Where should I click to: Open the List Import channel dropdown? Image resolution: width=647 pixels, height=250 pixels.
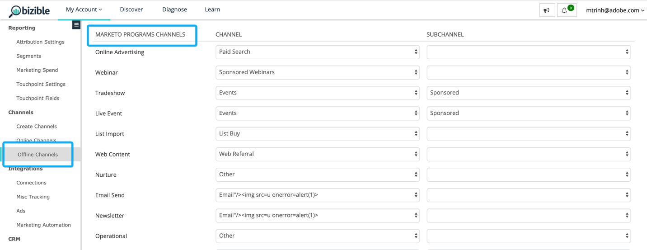tap(318, 134)
